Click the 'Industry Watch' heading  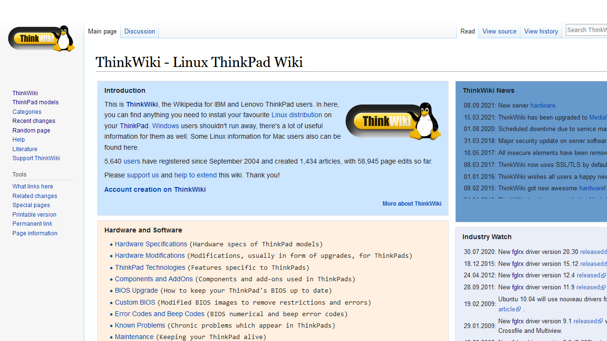[487, 237]
